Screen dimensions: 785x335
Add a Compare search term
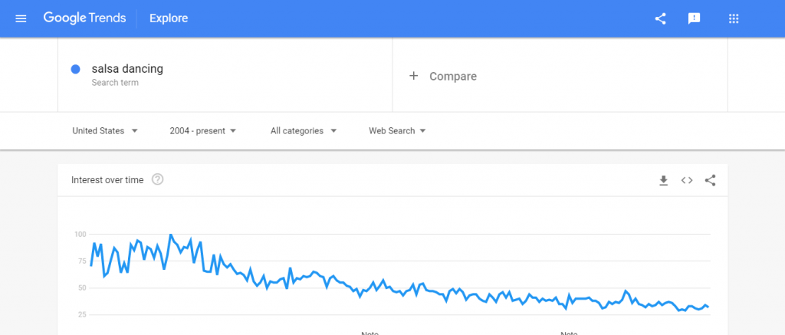coord(452,77)
